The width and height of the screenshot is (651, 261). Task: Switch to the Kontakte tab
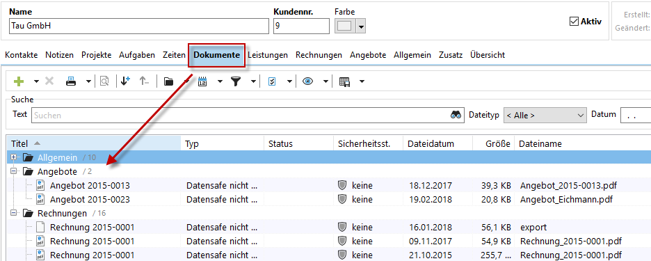tap(21, 55)
